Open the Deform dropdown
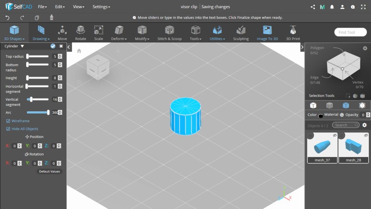 pos(119,33)
